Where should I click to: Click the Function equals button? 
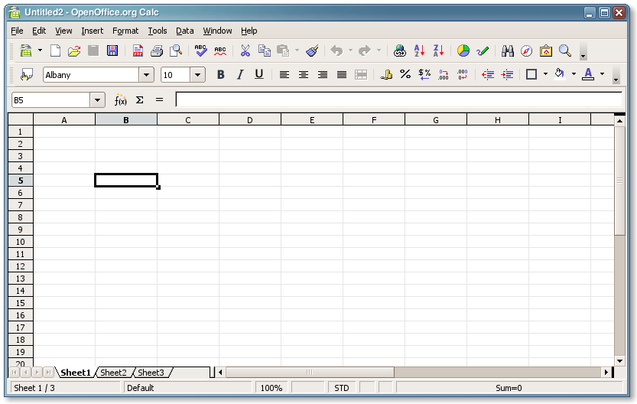coord(159,100)
